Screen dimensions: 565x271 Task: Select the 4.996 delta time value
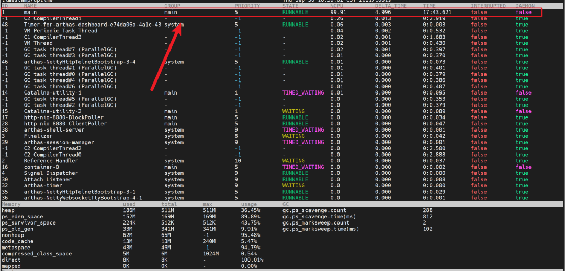383,12
